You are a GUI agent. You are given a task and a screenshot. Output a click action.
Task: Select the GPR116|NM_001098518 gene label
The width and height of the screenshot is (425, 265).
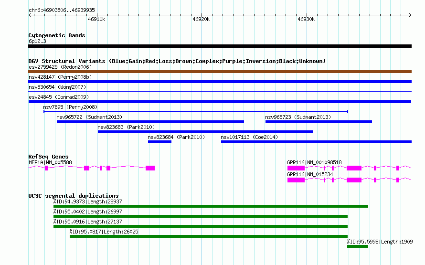click(314, 162)
